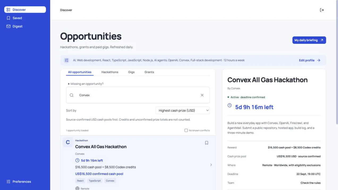Bookmark the Convex All Gas Hackathon card
The height and width of the screenshot is (190, 338).
(207, 143)
